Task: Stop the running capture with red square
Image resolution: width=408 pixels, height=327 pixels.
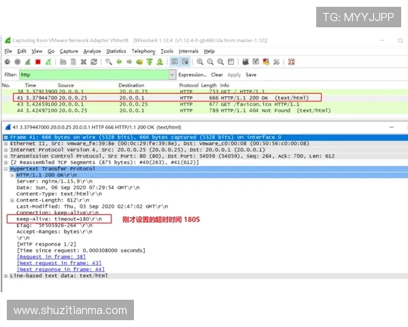Action: tap(38, 62)
